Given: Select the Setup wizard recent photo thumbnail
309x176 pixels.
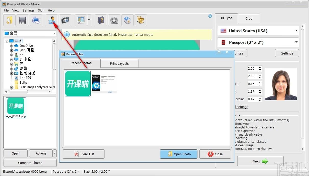Looking at the screenshot, I should [x=104, y=84].
